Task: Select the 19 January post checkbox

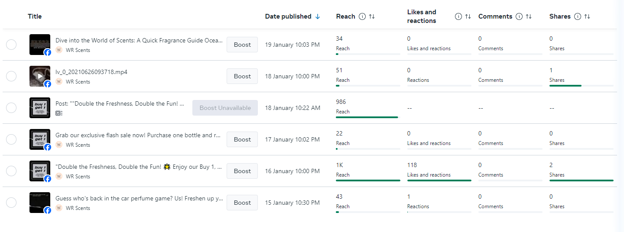Action: (11, 45)
